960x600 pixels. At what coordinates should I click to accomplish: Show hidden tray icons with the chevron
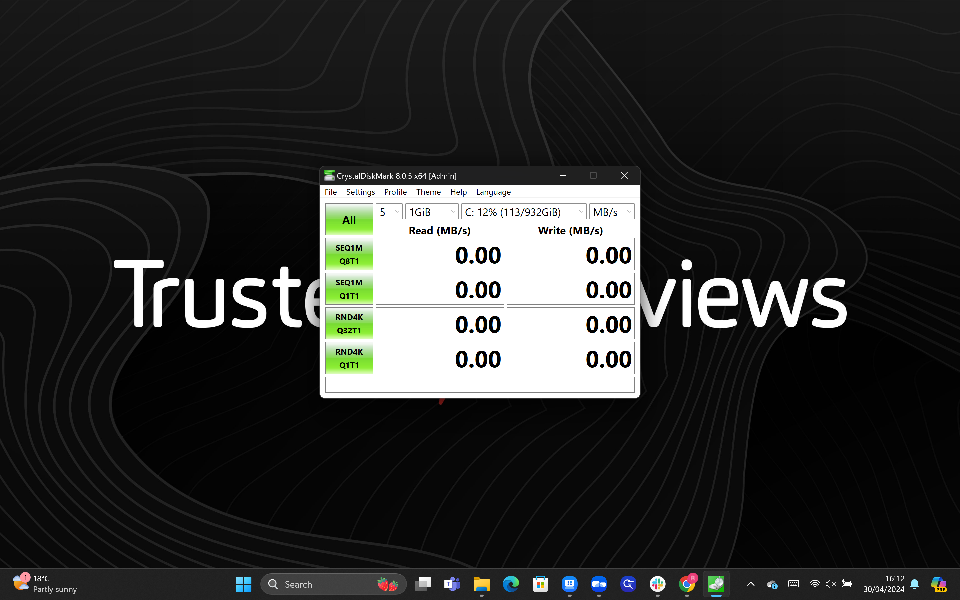[x=751, y=584]
